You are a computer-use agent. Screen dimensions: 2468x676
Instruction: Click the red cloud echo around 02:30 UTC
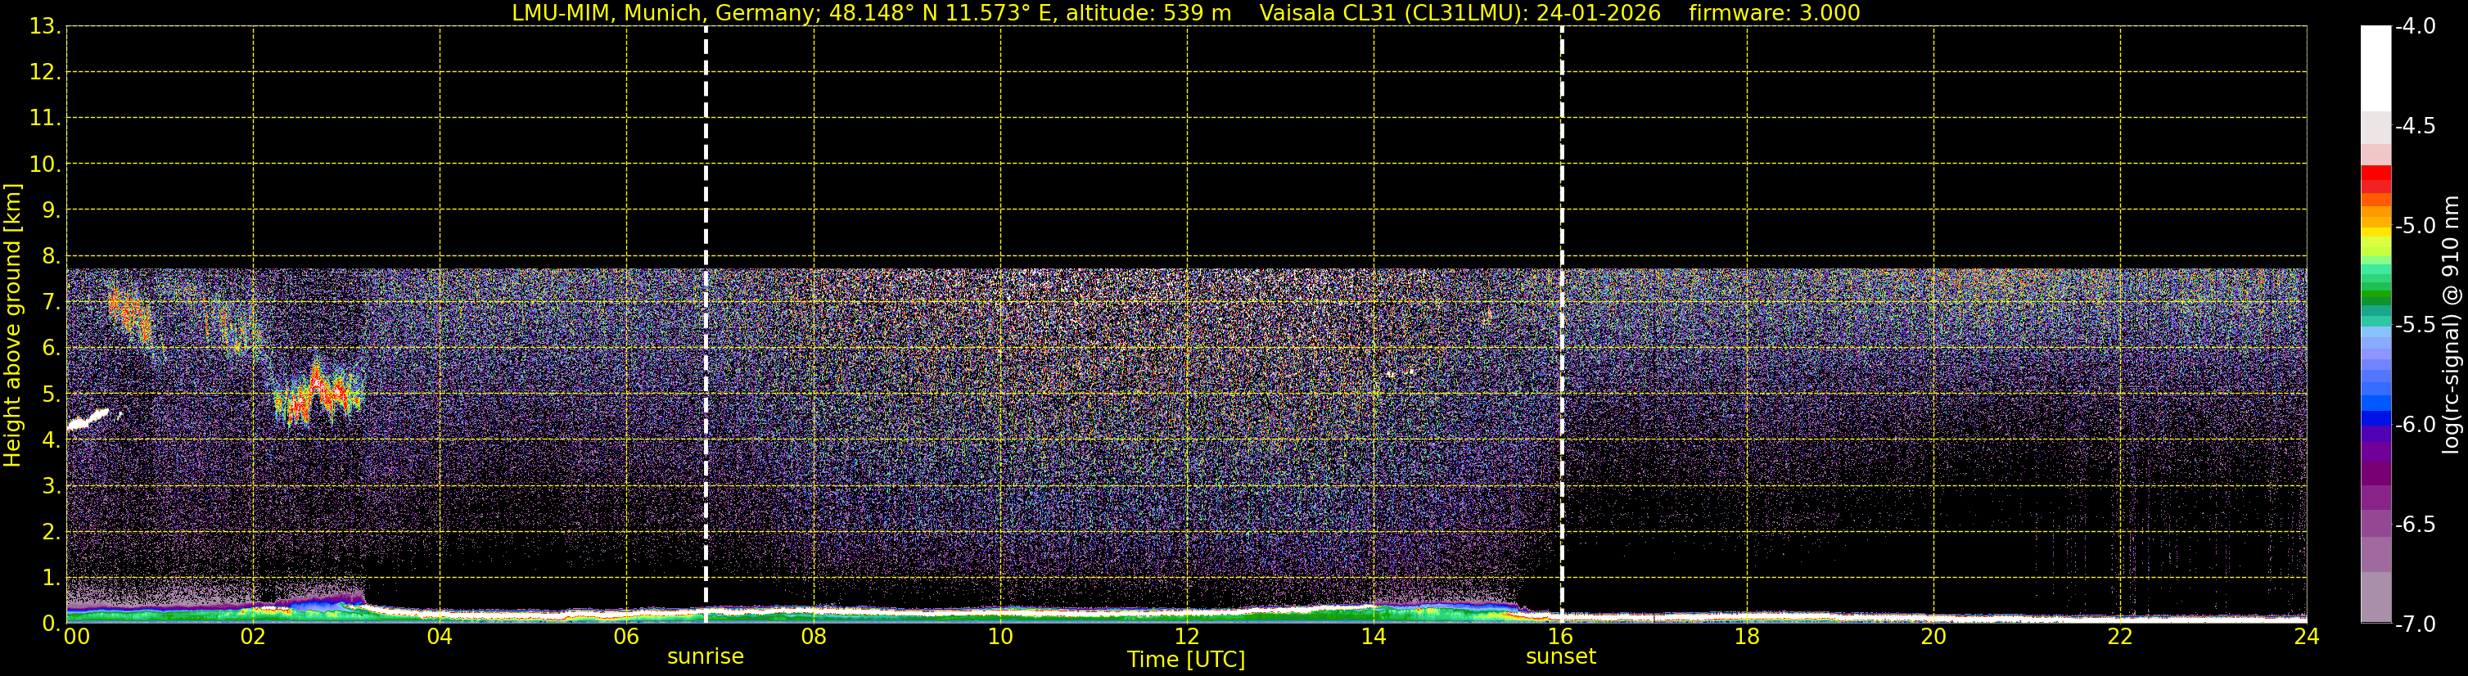click(x=318, y=396)
